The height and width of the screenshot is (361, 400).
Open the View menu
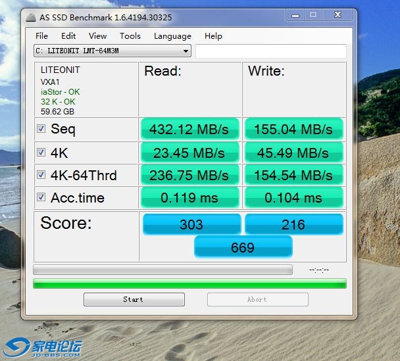tap(97, 36)
